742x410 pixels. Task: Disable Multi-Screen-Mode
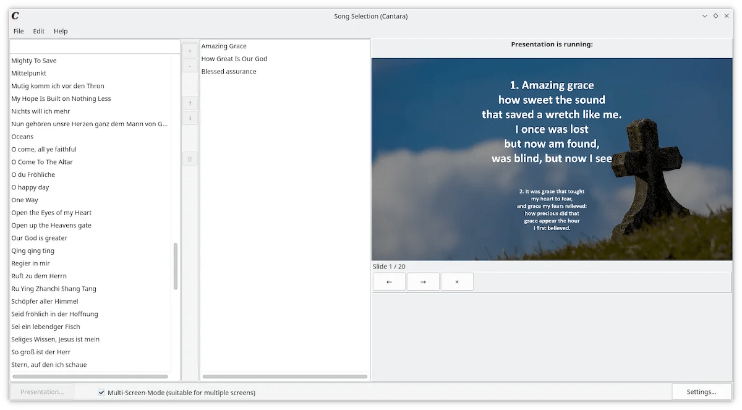[101, 392]
